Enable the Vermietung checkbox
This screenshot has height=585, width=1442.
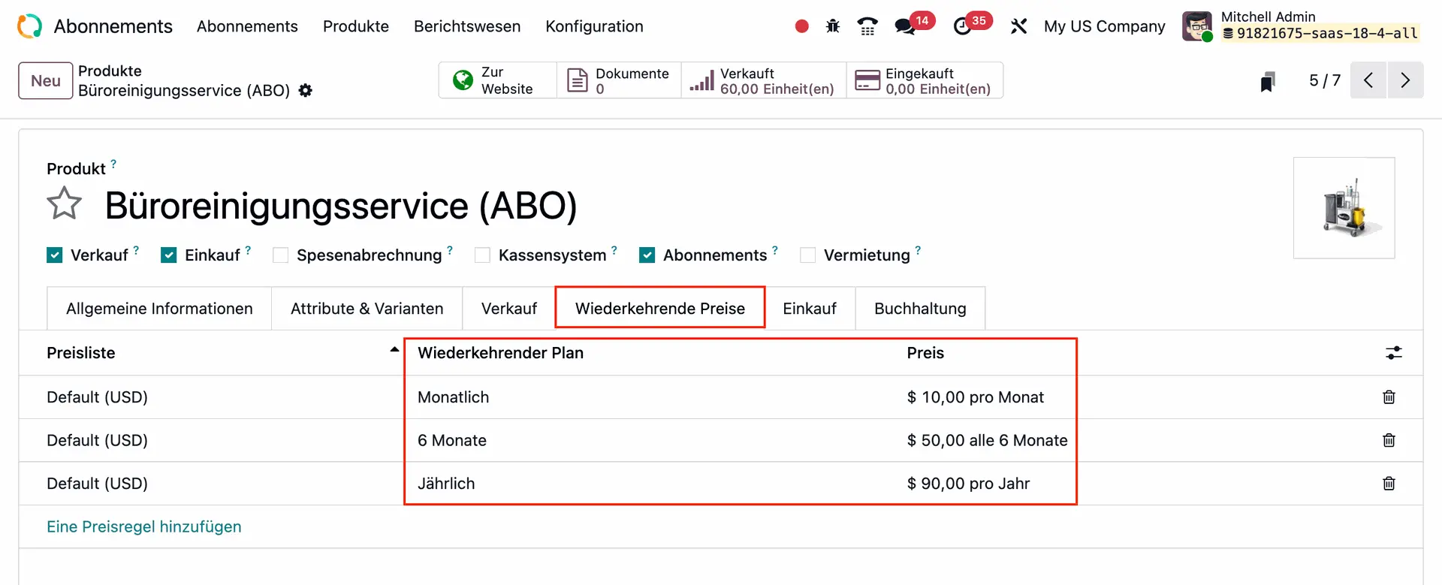coord(808,255)
